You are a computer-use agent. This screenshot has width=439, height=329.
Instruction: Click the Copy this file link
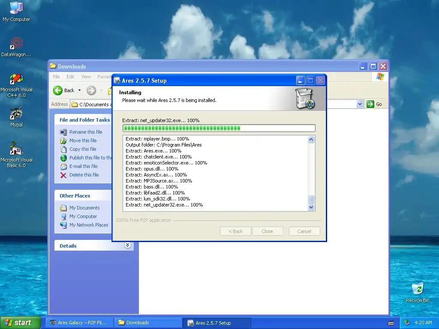(83, 149)
